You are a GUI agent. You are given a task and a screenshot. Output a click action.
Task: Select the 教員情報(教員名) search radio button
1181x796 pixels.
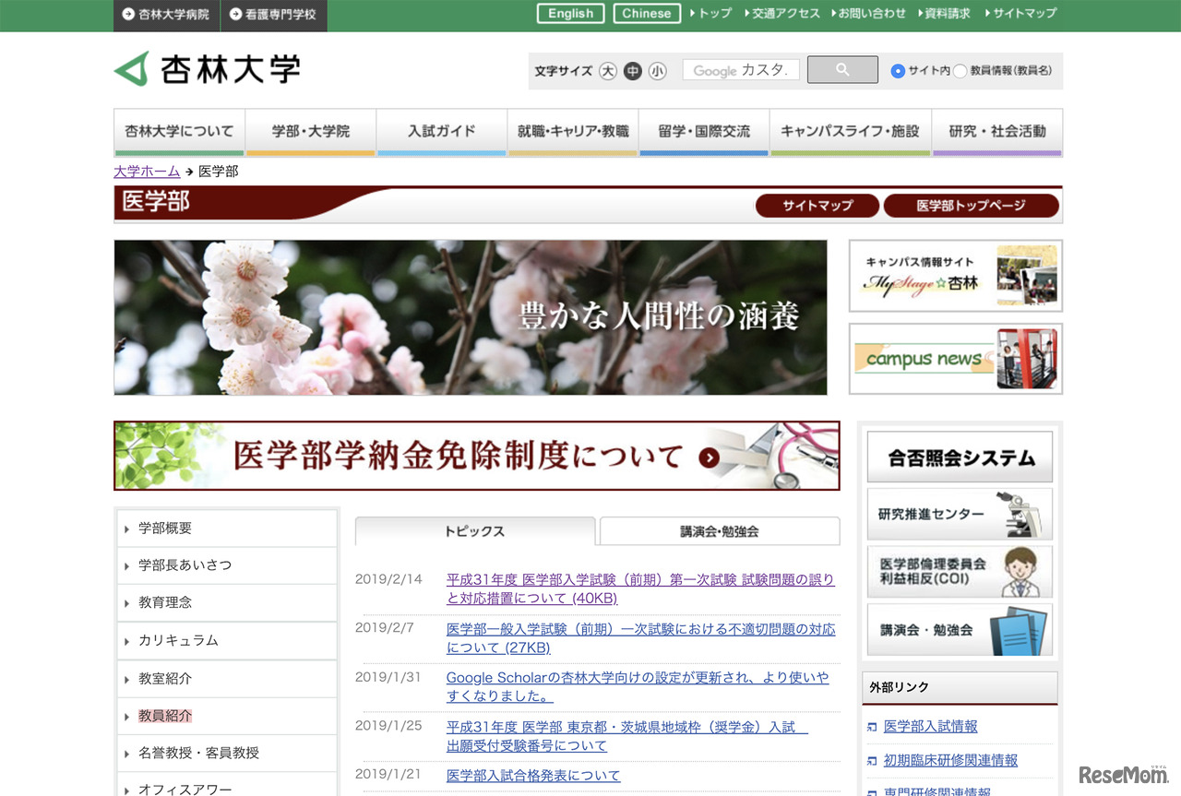(959, 71)
